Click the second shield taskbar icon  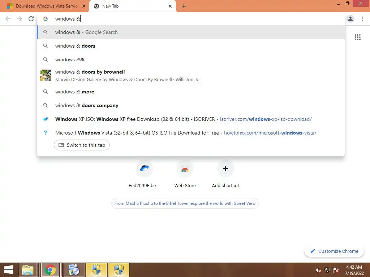point(119,270)
